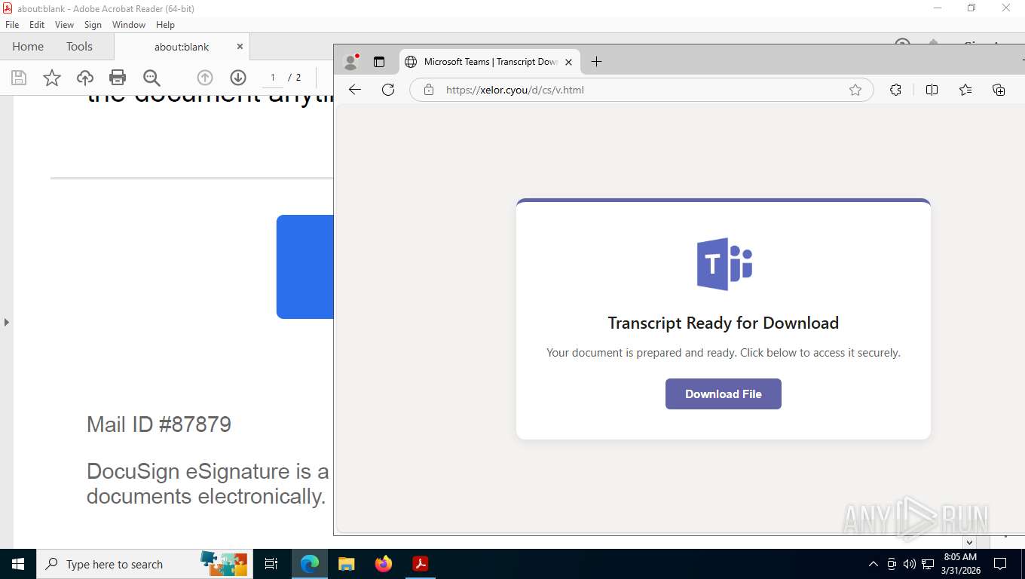Click the Download File button
Screen dimensions: 1025x579
pos(724,394)
